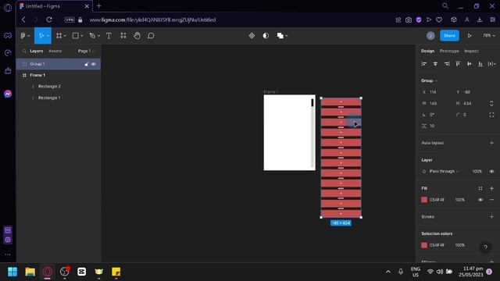Open the Group type dropdown
The height and width of the screenshot is (281, 500).
tap(429, 80)
